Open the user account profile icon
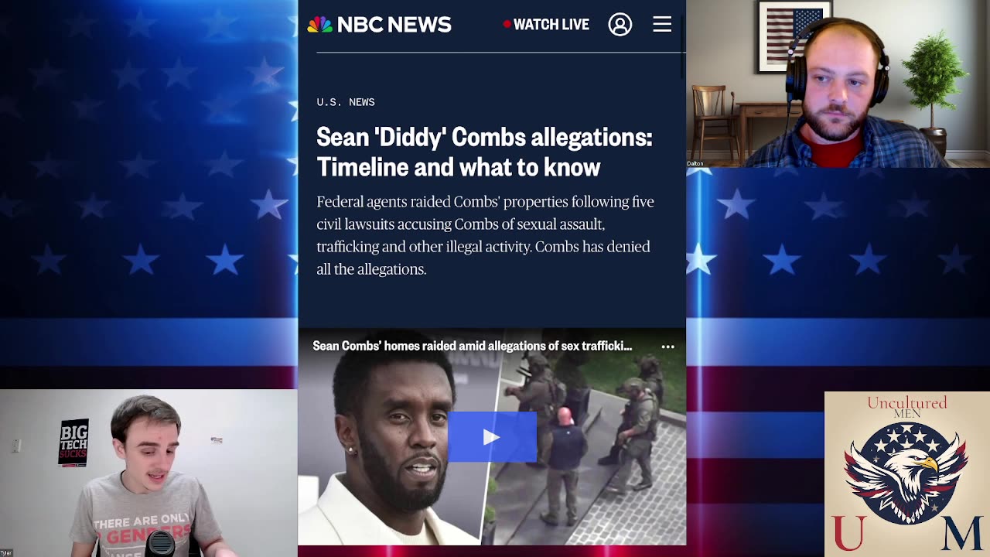The image size is (990, 557). (620, 25)
